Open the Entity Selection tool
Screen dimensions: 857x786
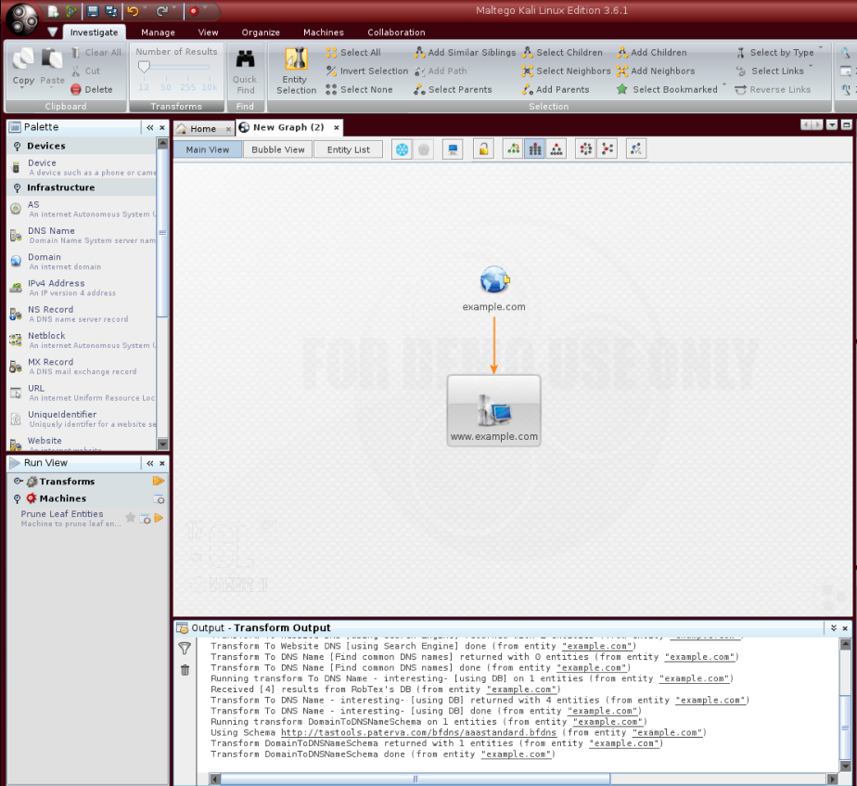pyautogui.click(x=296, y=71)
